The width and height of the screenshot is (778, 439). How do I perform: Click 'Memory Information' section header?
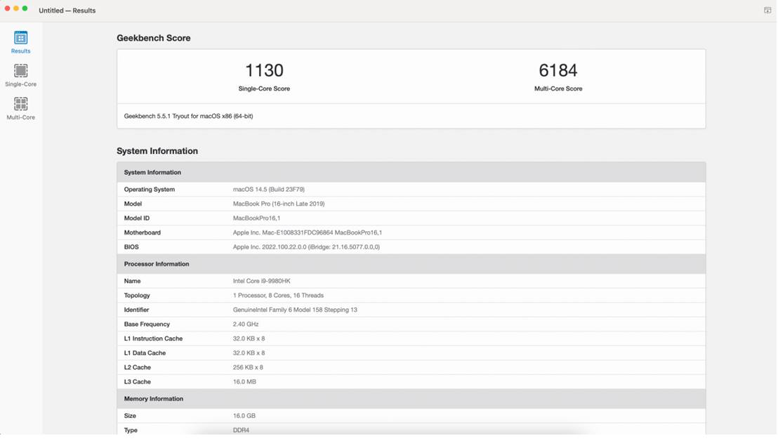pos(411,399)
